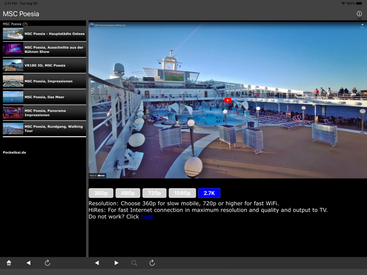The height and width of the screenshot is (275, 367).
Task: Click the blue "here" link
Action: (147, 217)
